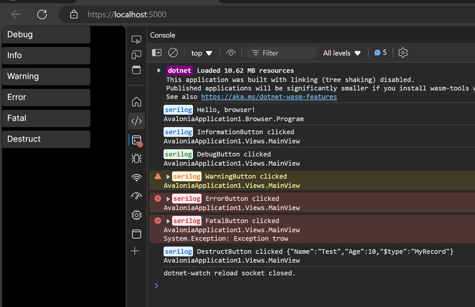Open the Welcome home panel
The width and height of the screenshot is (475, 307).
[x=136, y=102]
